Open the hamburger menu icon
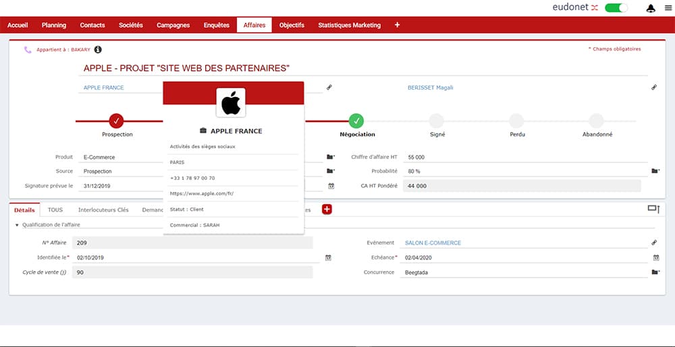The width and height of the screenshot is (675, 347). 668,8
